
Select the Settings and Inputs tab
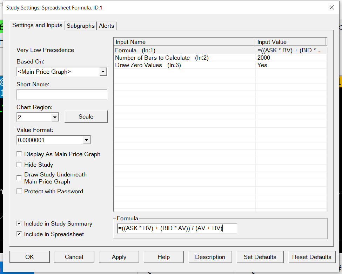coord(37,25)
